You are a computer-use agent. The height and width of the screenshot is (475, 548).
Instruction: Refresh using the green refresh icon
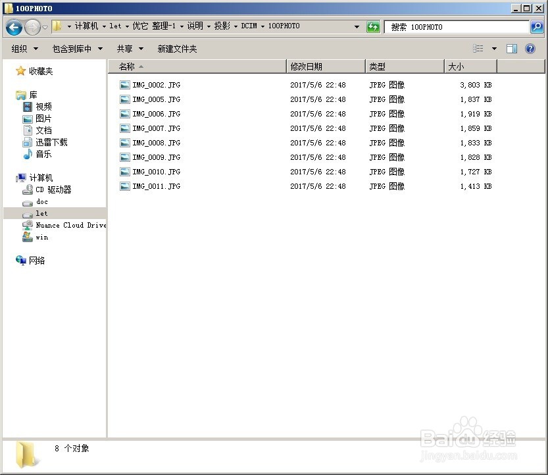(x=373, y=26)
